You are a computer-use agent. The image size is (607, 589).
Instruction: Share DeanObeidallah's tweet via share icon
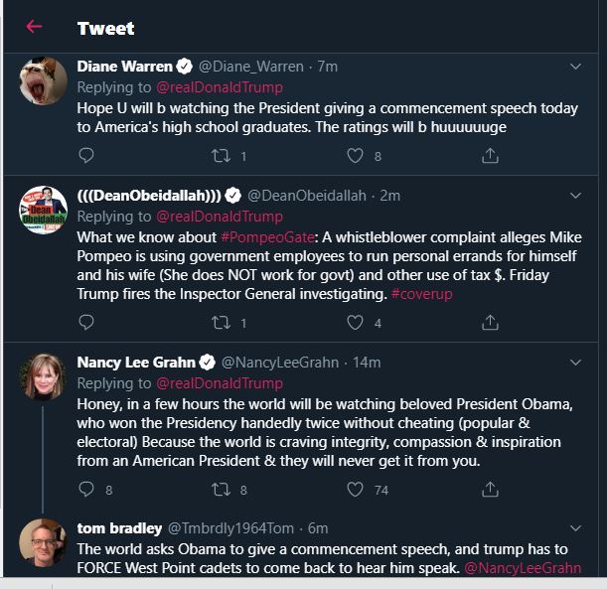pos(490,323)
